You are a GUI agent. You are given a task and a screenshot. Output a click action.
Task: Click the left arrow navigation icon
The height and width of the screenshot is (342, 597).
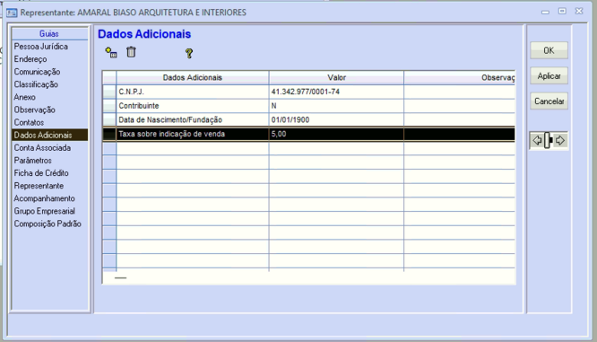tap(537, 140)
